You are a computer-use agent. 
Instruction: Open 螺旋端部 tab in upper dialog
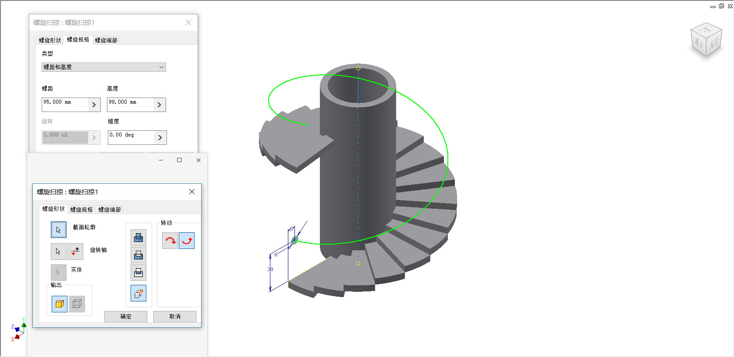point(106,40)
